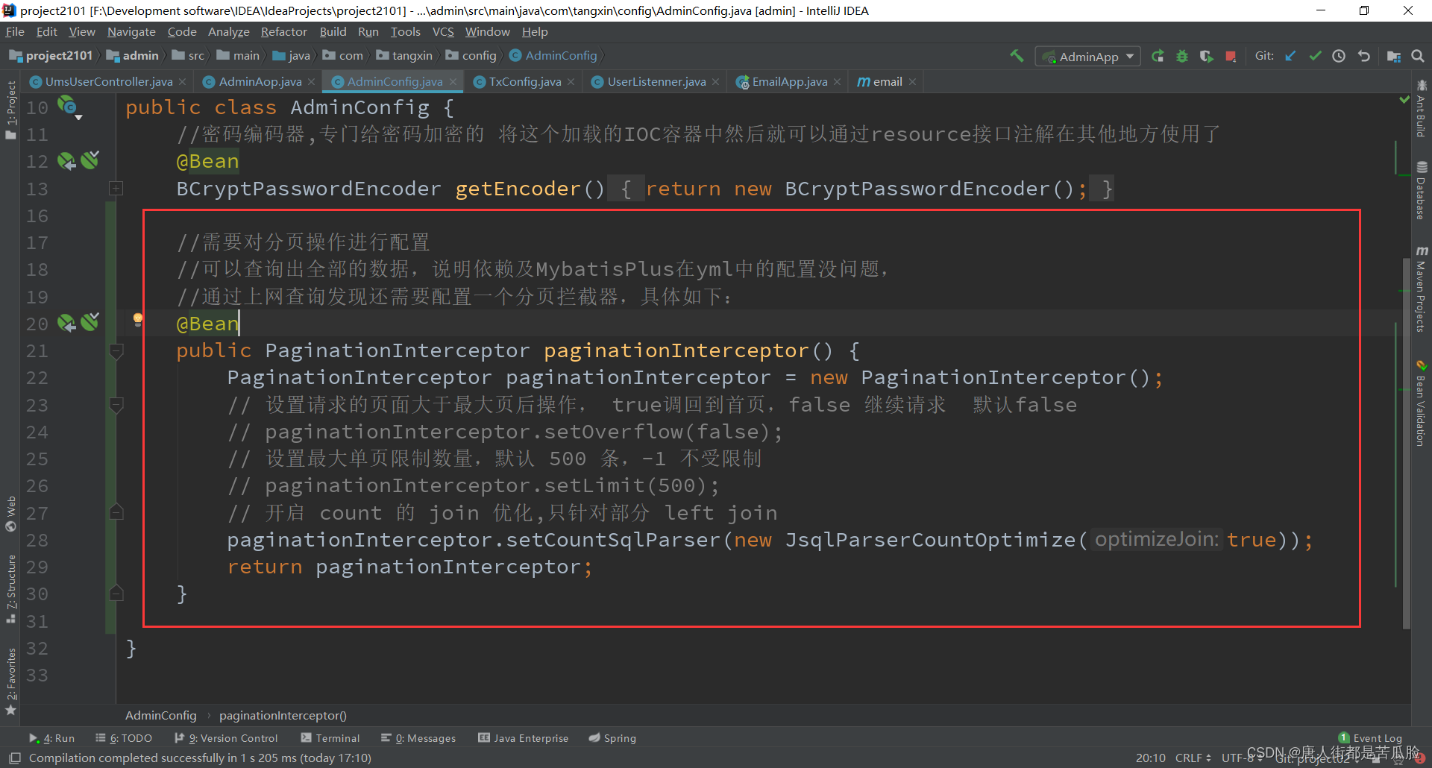The image size is (1432, 768).
Task: Click CRLF line separator selector
Action: click(1193, 758)
